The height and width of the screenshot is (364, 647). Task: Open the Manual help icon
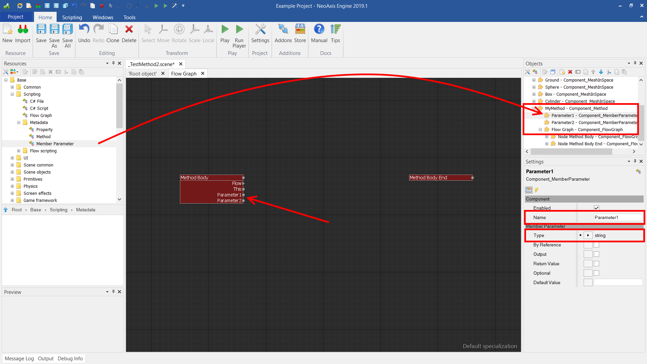(x=319, y=30)
